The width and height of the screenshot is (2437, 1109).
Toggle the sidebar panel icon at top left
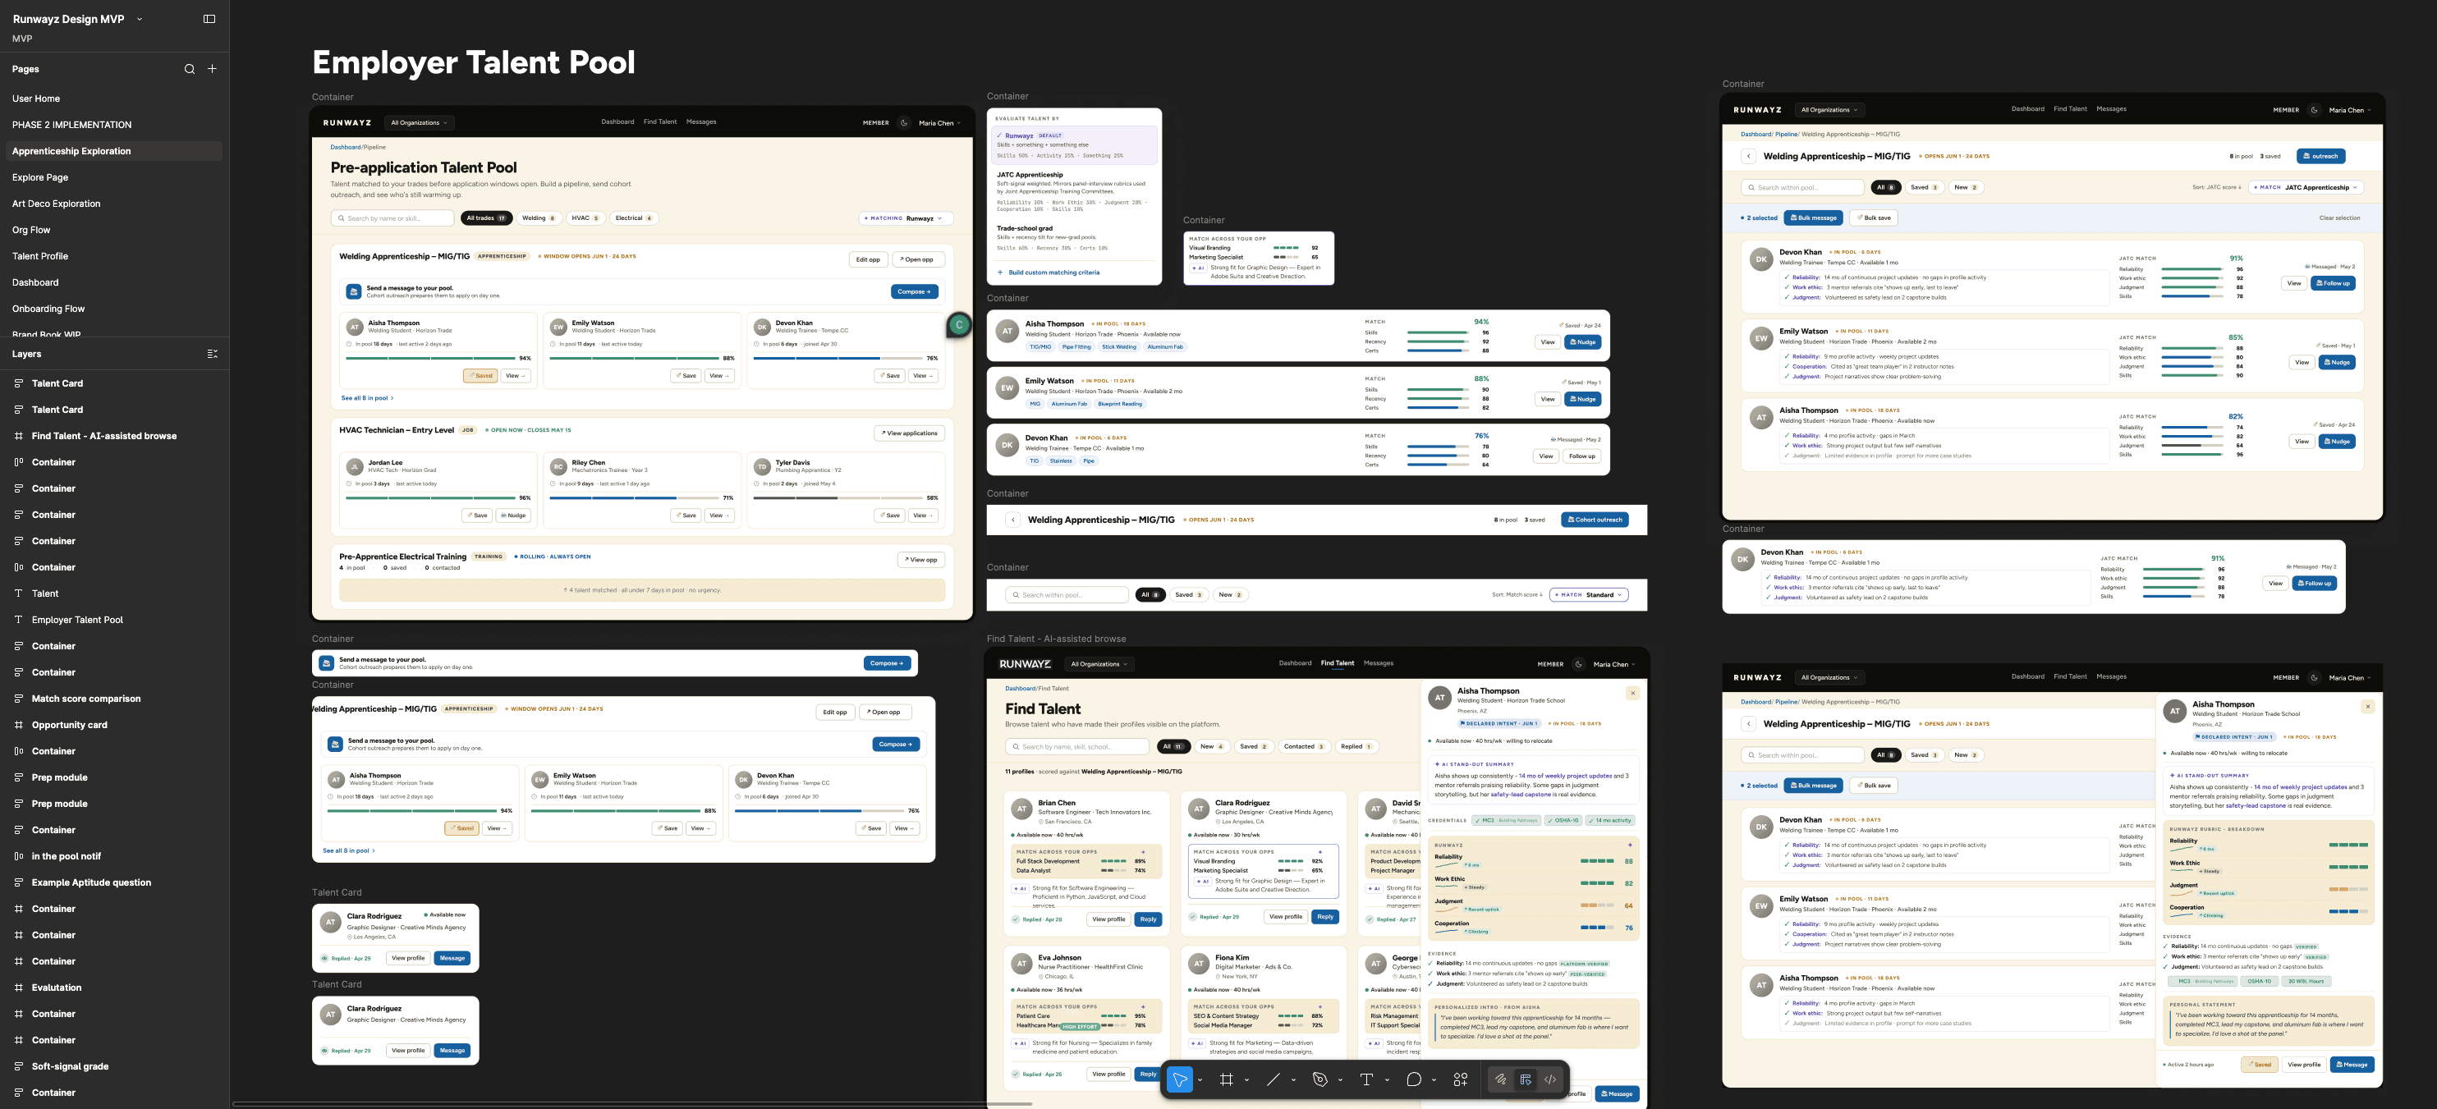209,19
